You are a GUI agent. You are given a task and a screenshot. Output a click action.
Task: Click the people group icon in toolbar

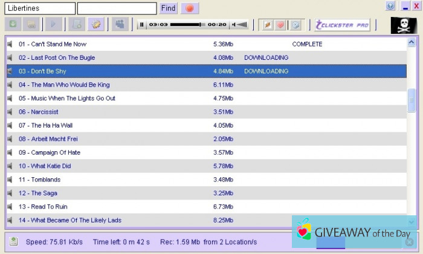click(x=120, y=25)
